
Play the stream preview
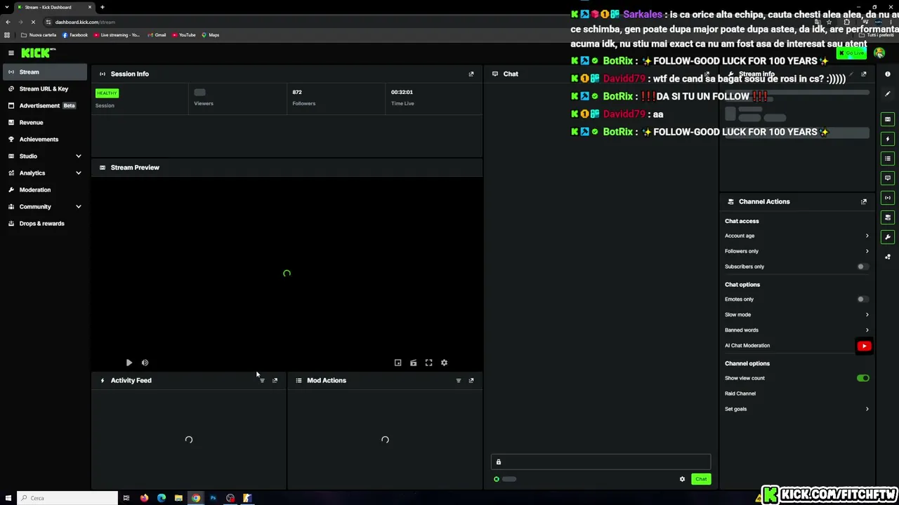point(129,363)
